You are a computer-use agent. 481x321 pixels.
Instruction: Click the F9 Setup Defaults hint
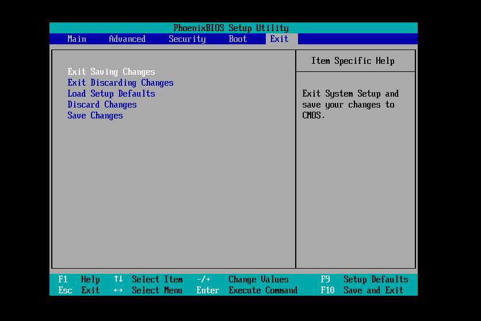(364, 280)
